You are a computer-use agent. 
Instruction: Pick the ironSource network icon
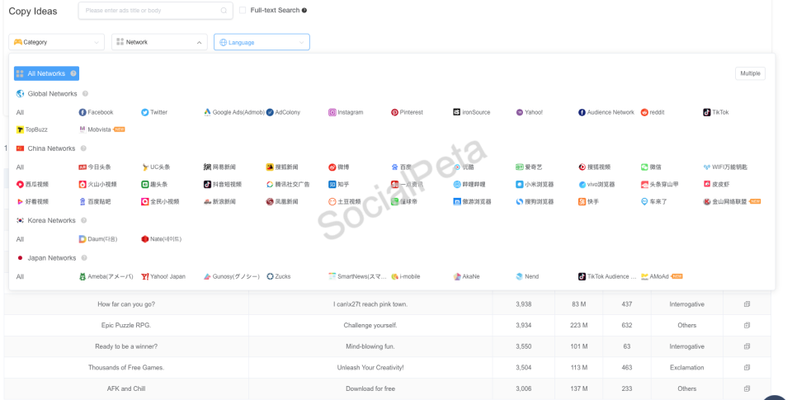tap(456, 112)
